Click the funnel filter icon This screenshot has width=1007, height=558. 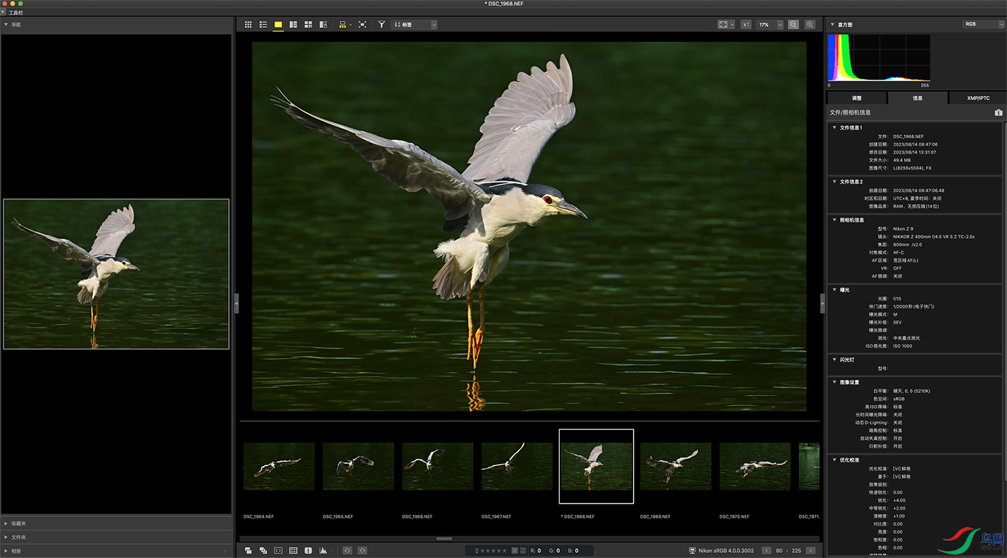tap(381, 25)
